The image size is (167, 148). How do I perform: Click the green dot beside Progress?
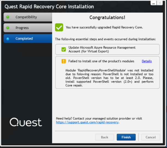(x=8, y=28)
